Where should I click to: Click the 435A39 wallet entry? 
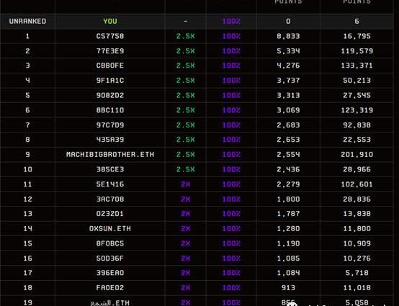pyautogui.click(x=110, y=140)
